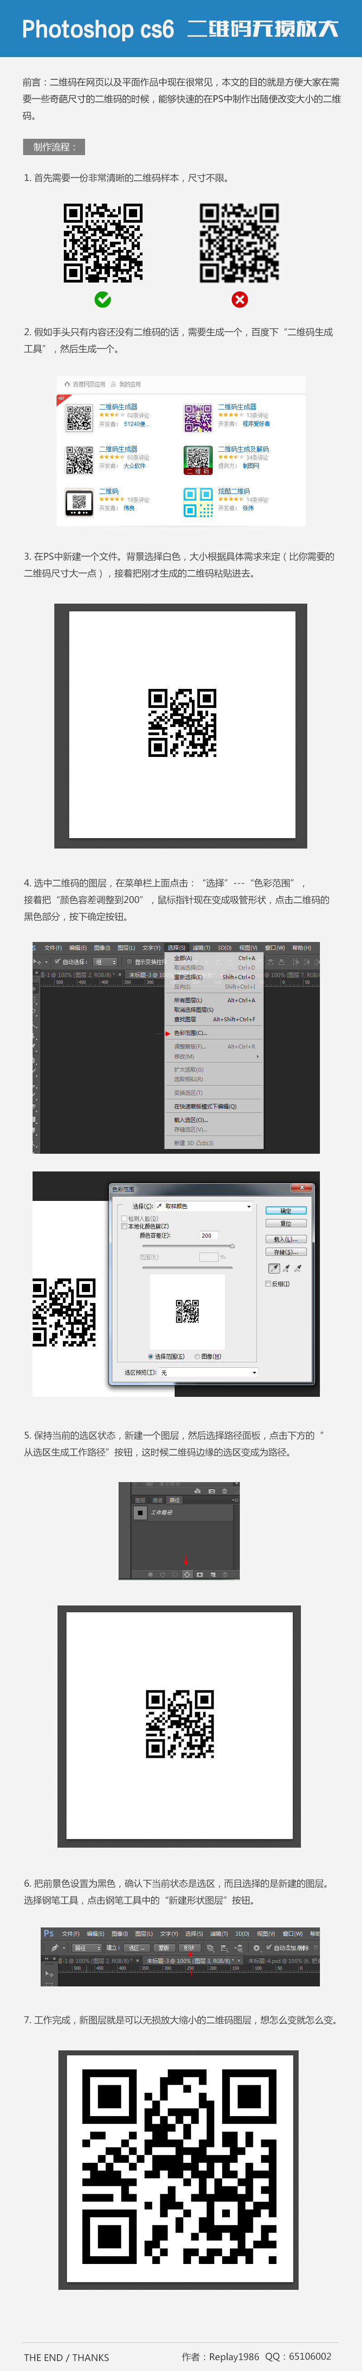The height and width of the screenshot is (2371, 362).
Task: Choose 查找图层 in the Select menu
Action: point(186,1020)
